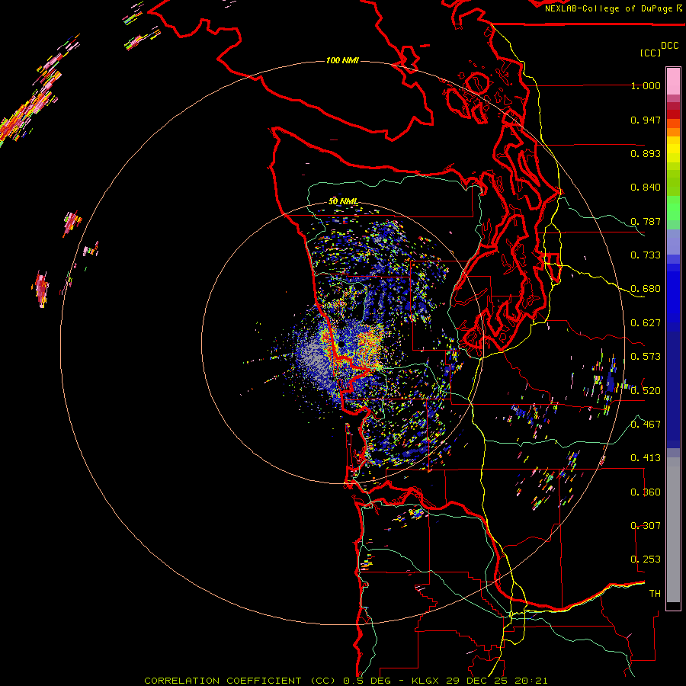Pick the red segment of the color bar
686x686 pixels.
[673, 114]
